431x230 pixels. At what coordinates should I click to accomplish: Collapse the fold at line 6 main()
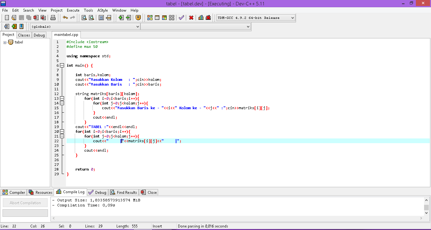coord(62,65)
